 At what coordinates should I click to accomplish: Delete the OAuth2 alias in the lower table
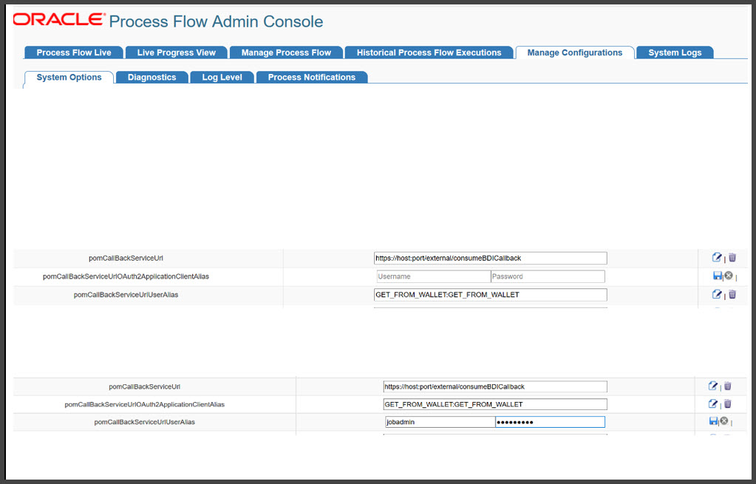point(727,403)
